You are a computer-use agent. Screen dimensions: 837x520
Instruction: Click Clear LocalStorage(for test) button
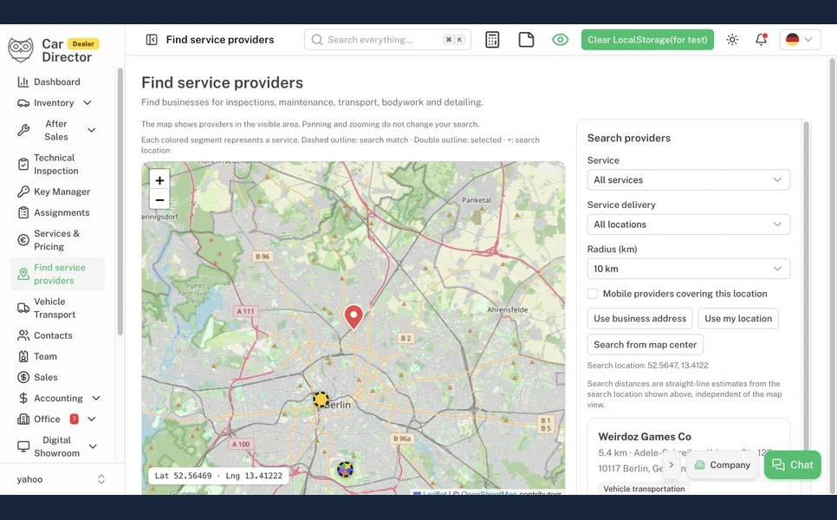(647, 40)
